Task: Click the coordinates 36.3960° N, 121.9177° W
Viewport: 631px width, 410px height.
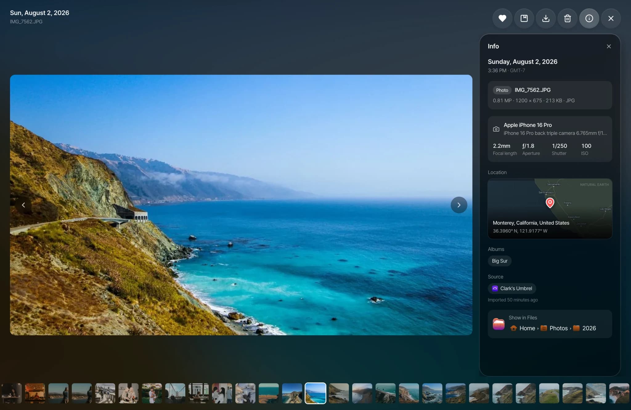Action: pyautogui.click(x=520, y=231)
